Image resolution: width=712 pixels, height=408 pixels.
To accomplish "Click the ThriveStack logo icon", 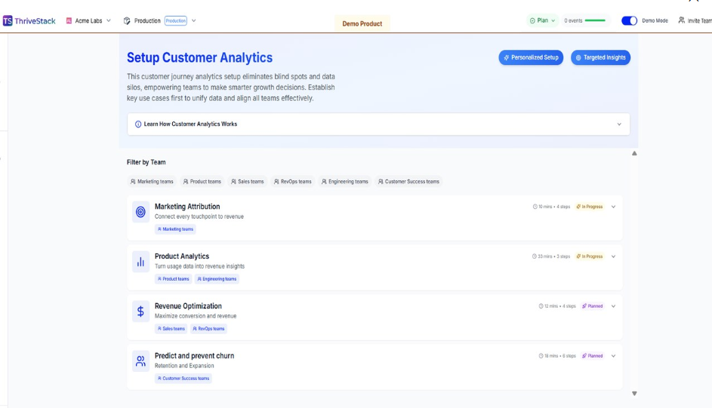I will (x=8, y=21).
